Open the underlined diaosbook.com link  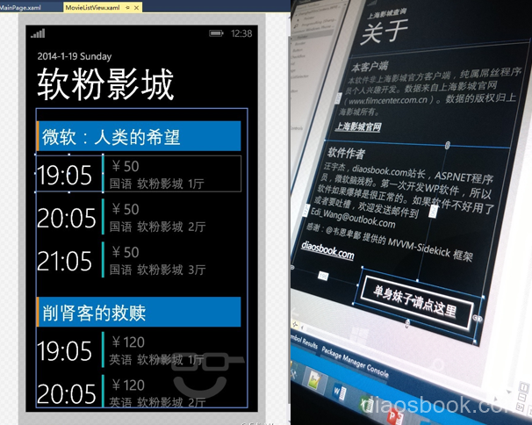coord(327,250)
